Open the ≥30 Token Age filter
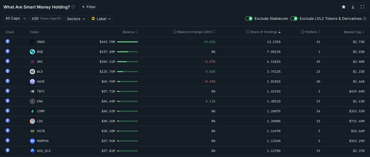The width and height of the screenshot is (370, 157). [x=46, y=19]
